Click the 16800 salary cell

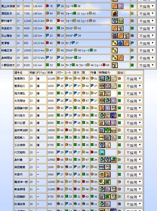point(51,130)
